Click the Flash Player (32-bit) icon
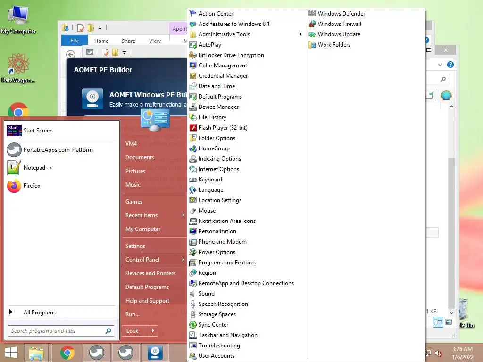Viewport: 483px width, 362px height. coord(193,128)
